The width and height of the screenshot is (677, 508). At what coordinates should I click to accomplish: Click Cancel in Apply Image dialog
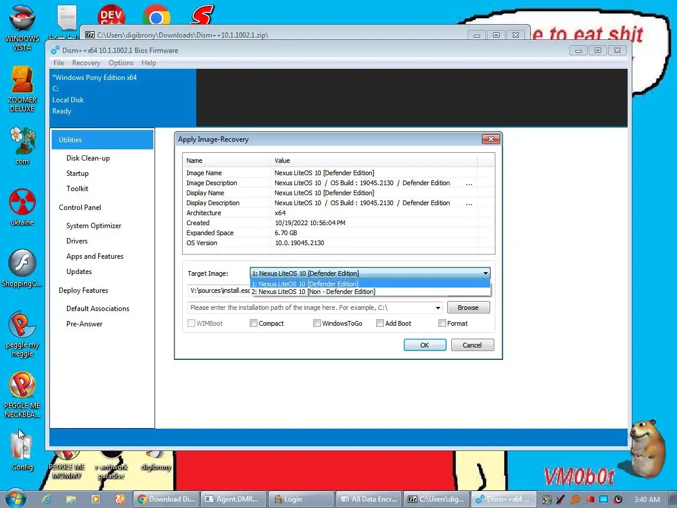472,345
